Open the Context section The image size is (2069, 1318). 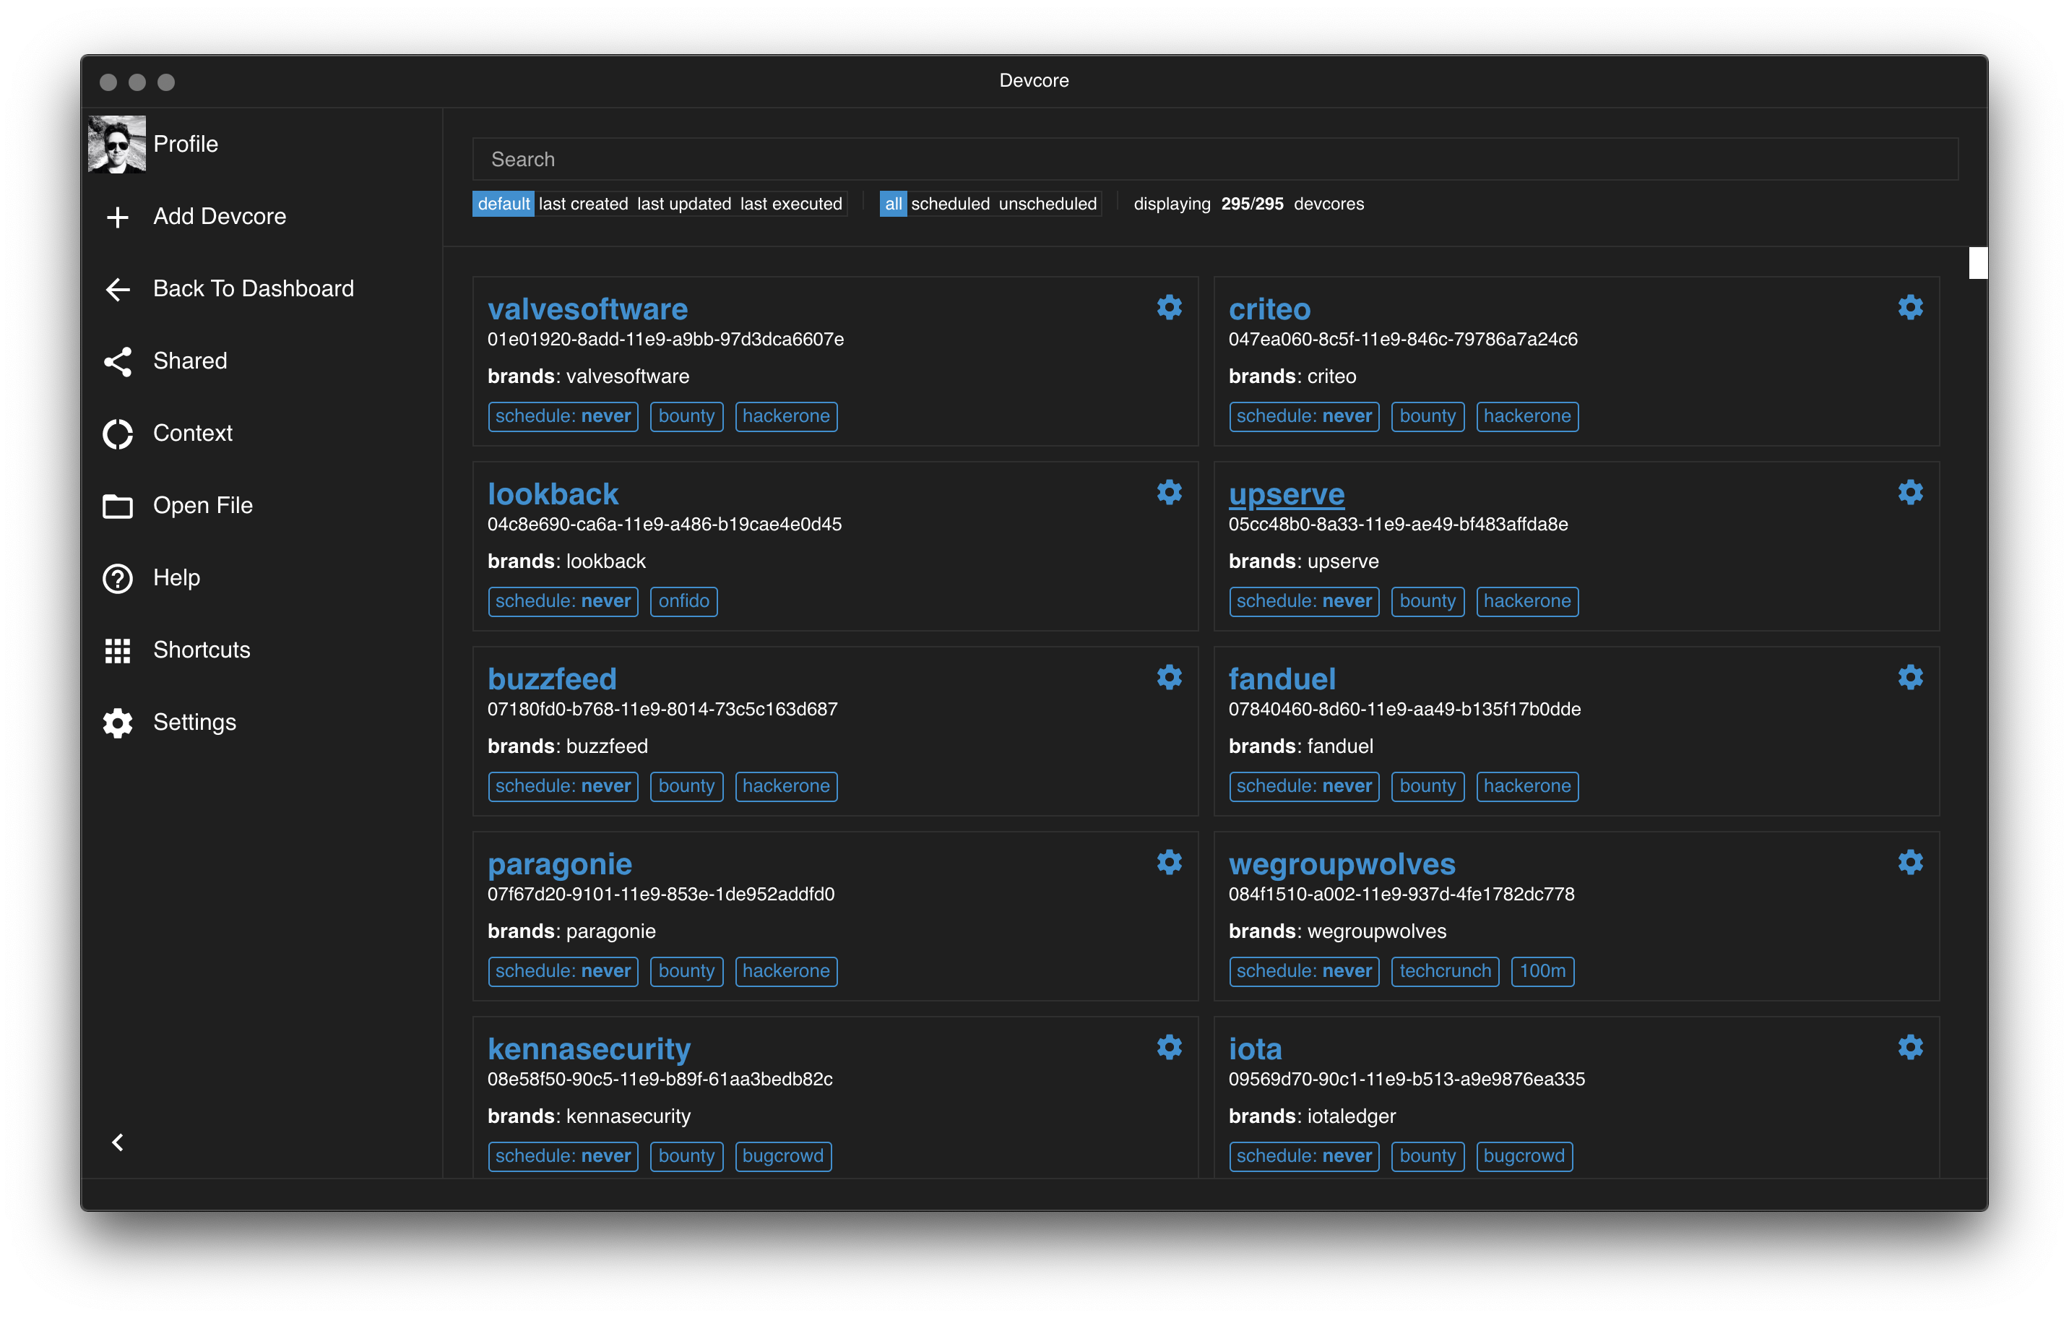(x=192, y=433)
